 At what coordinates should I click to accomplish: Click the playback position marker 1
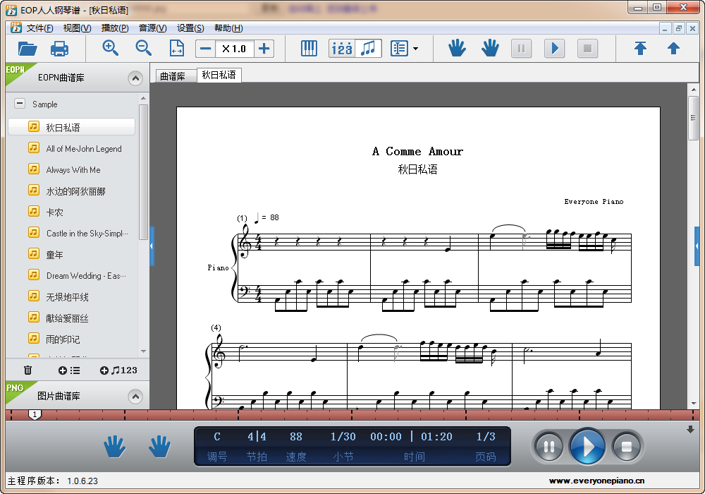click(35, 414)
